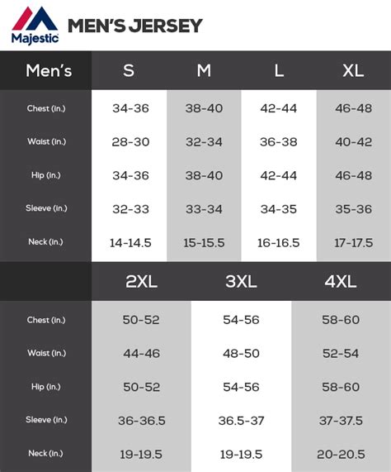The height and width of the screenshot is (472, 391).
Task: Select the L size column header
Action: 279,70
